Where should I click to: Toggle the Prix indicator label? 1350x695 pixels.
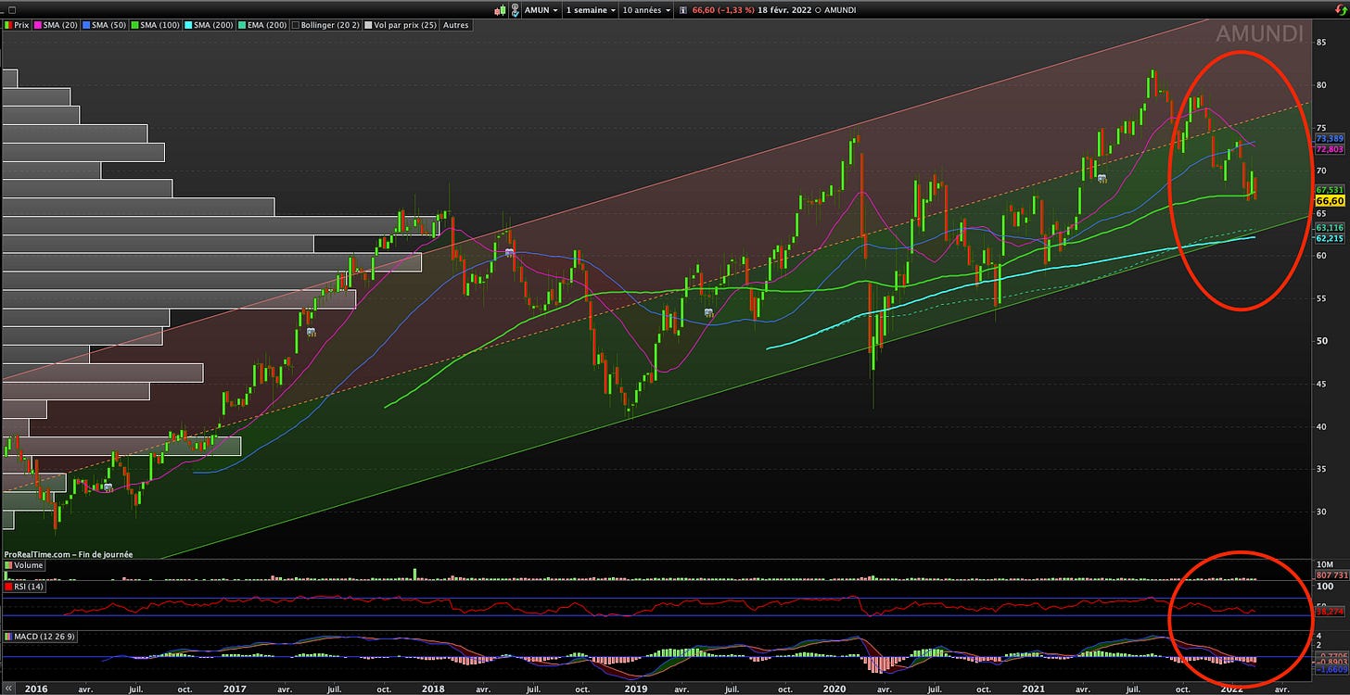click(16, 25)
